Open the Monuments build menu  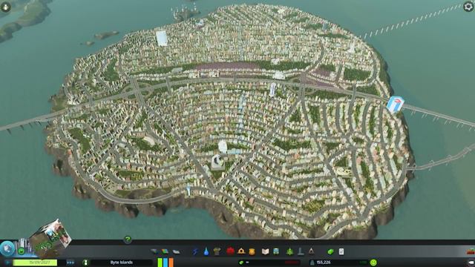point(311,251)
